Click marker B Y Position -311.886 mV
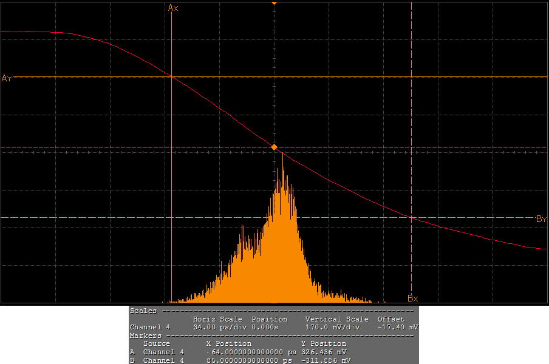Image resolution: width=549 pixels, height=364 pixels. [x=326, y=360]
